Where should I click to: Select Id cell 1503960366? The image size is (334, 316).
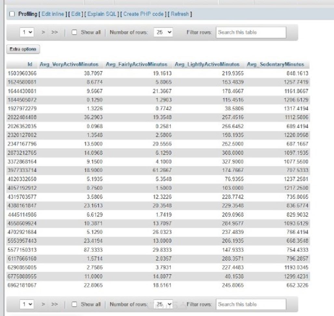22,73
